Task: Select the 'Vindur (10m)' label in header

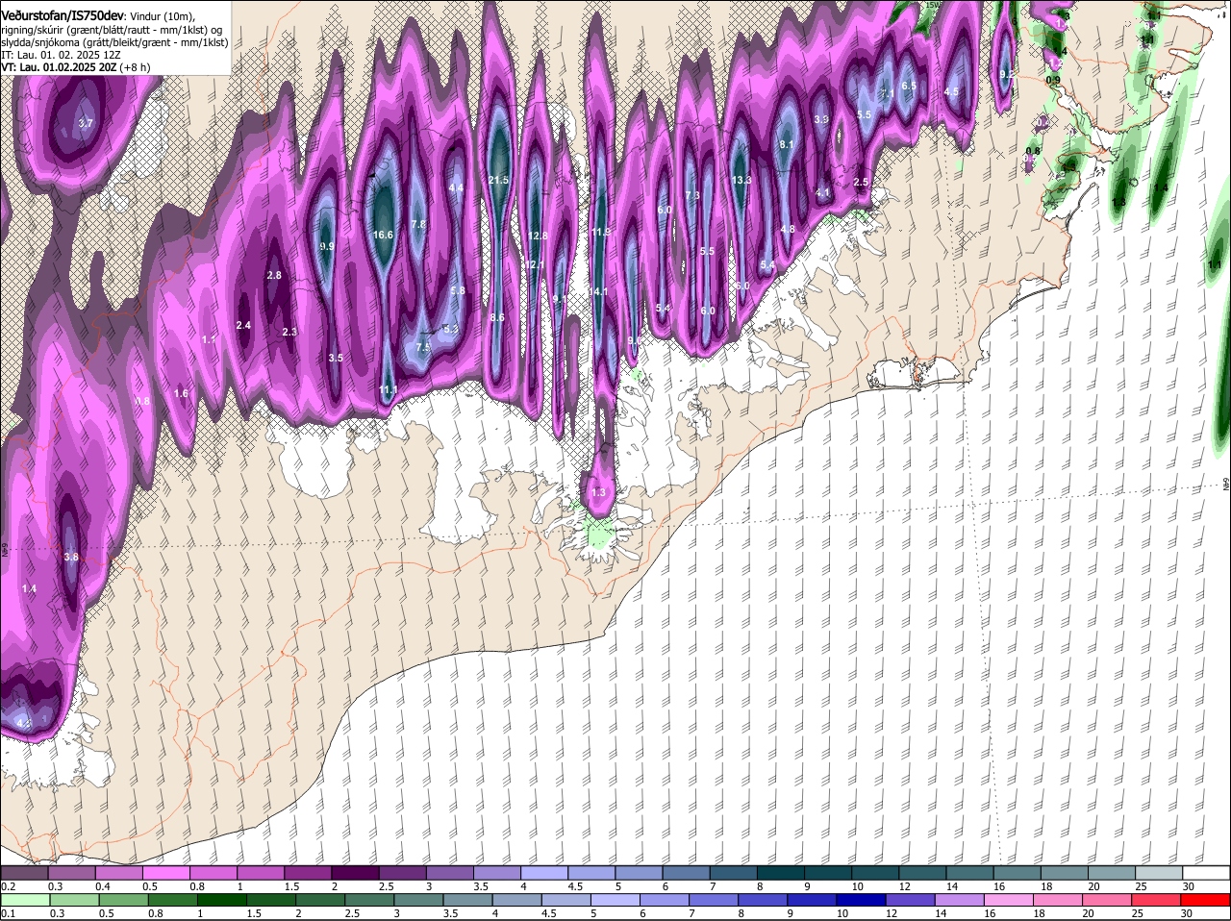Action: (162, 16)
